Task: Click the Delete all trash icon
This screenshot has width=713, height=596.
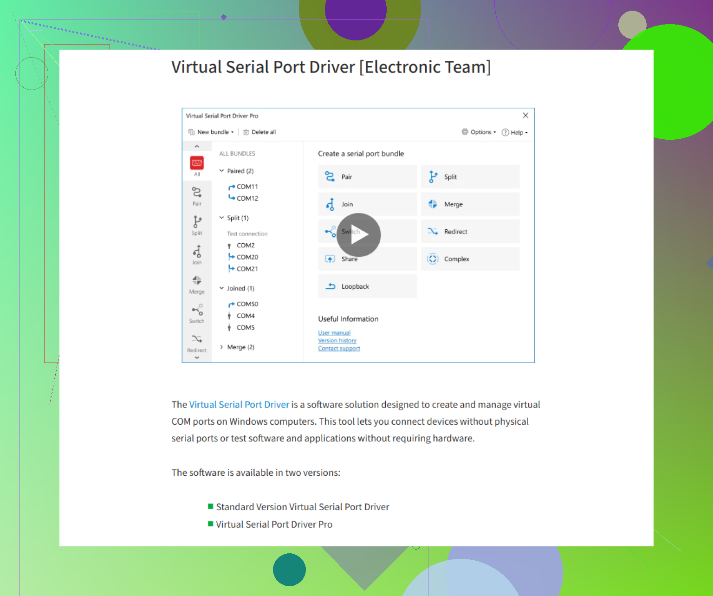Action: pos(246,132)
